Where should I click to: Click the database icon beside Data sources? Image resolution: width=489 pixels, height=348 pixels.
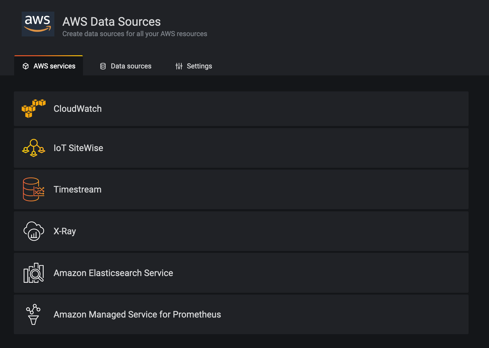[x=103, y=66]
